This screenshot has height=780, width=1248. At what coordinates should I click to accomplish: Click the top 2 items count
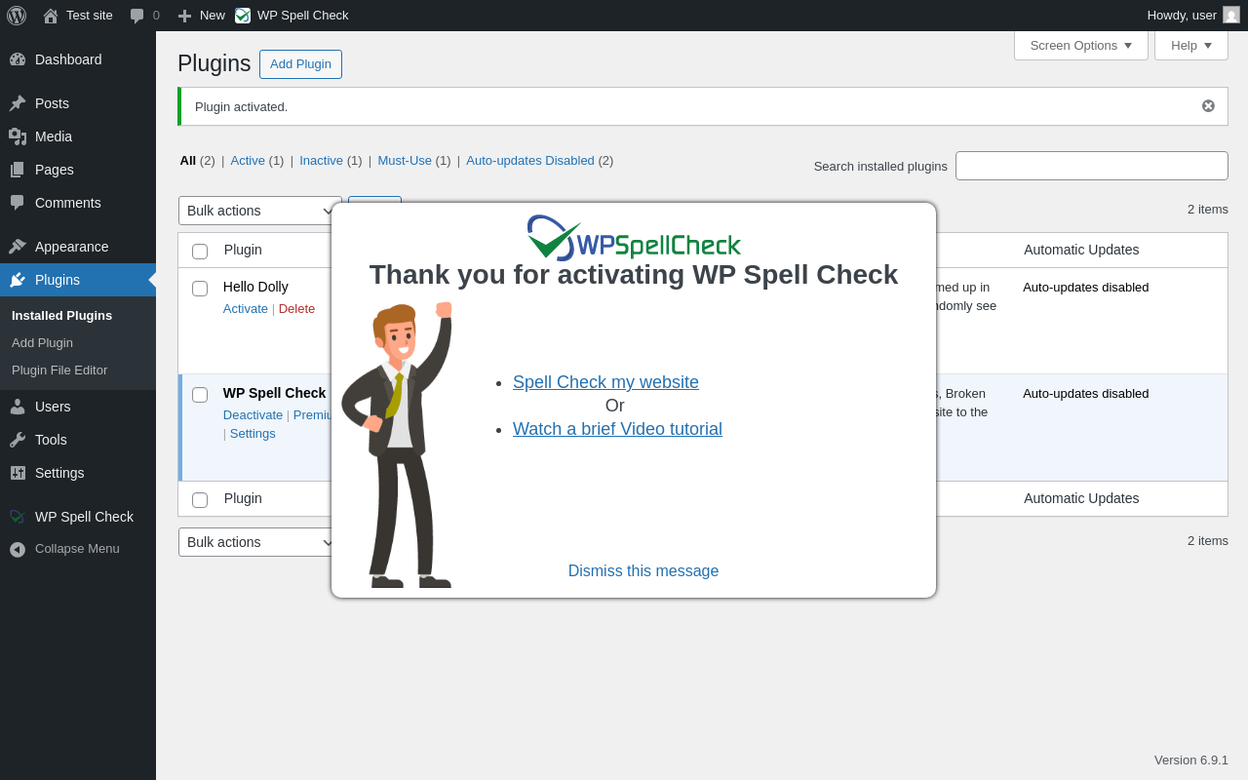1208,209
